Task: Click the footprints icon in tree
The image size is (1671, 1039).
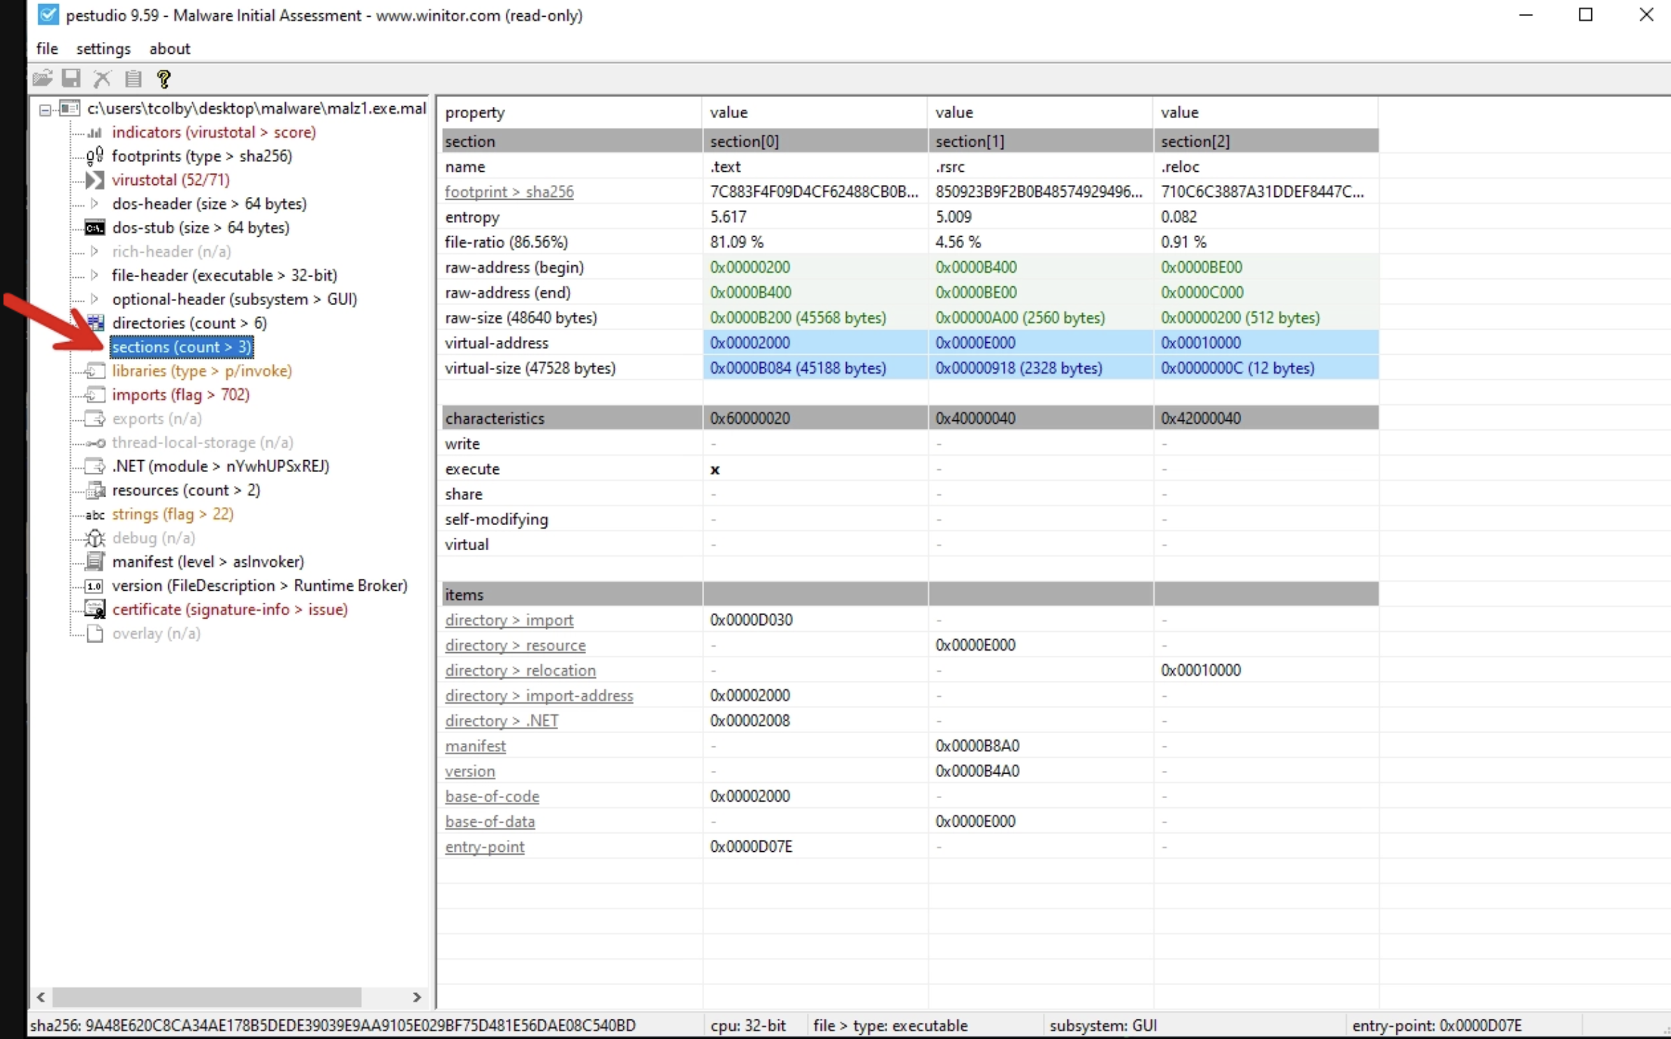Action: (94, 156)
